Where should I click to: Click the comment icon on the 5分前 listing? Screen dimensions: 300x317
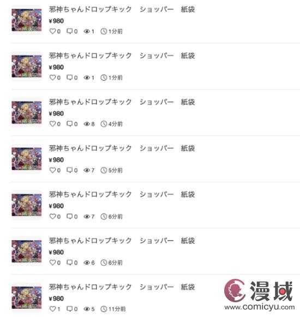click(69, 170)
